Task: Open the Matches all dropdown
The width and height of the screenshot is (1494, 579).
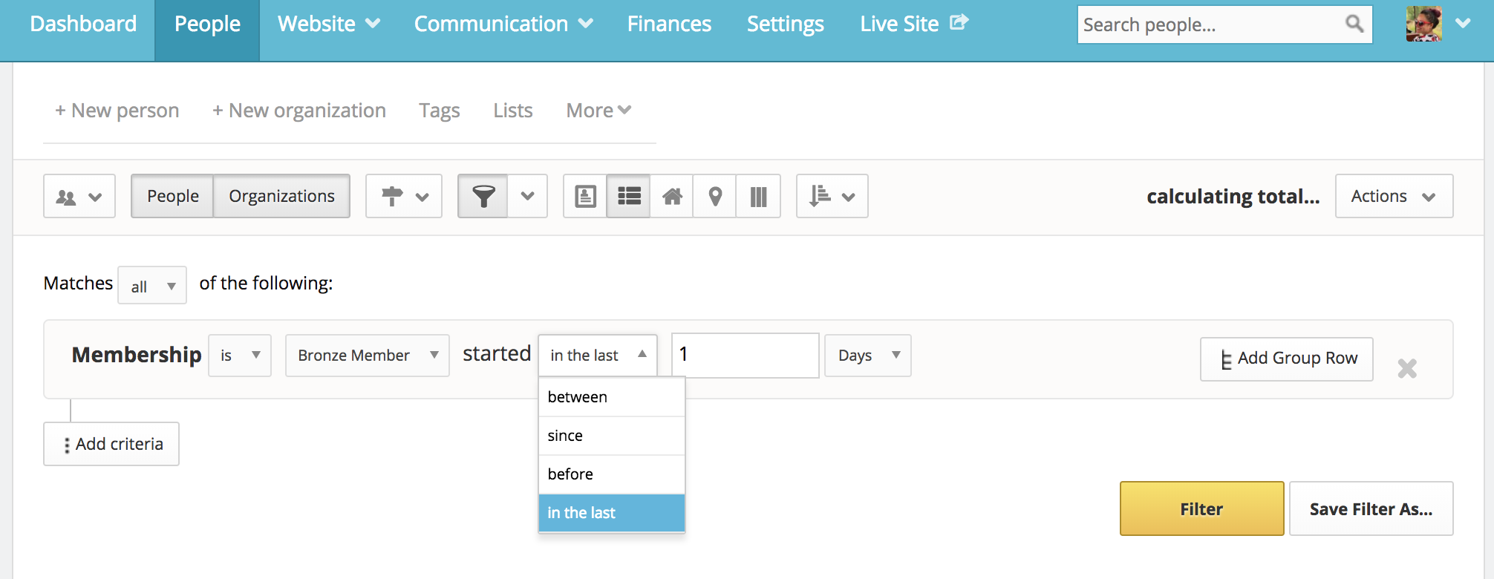Action: (152, 286)
